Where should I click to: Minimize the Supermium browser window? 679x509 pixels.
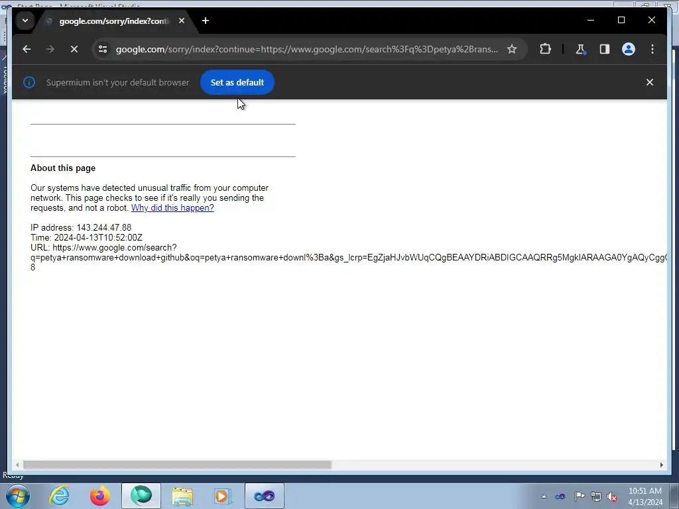point(591,20)
